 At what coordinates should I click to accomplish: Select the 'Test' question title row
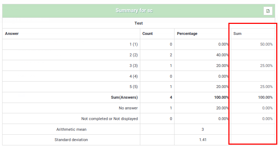pyautogui.click(x=138, y=23)
